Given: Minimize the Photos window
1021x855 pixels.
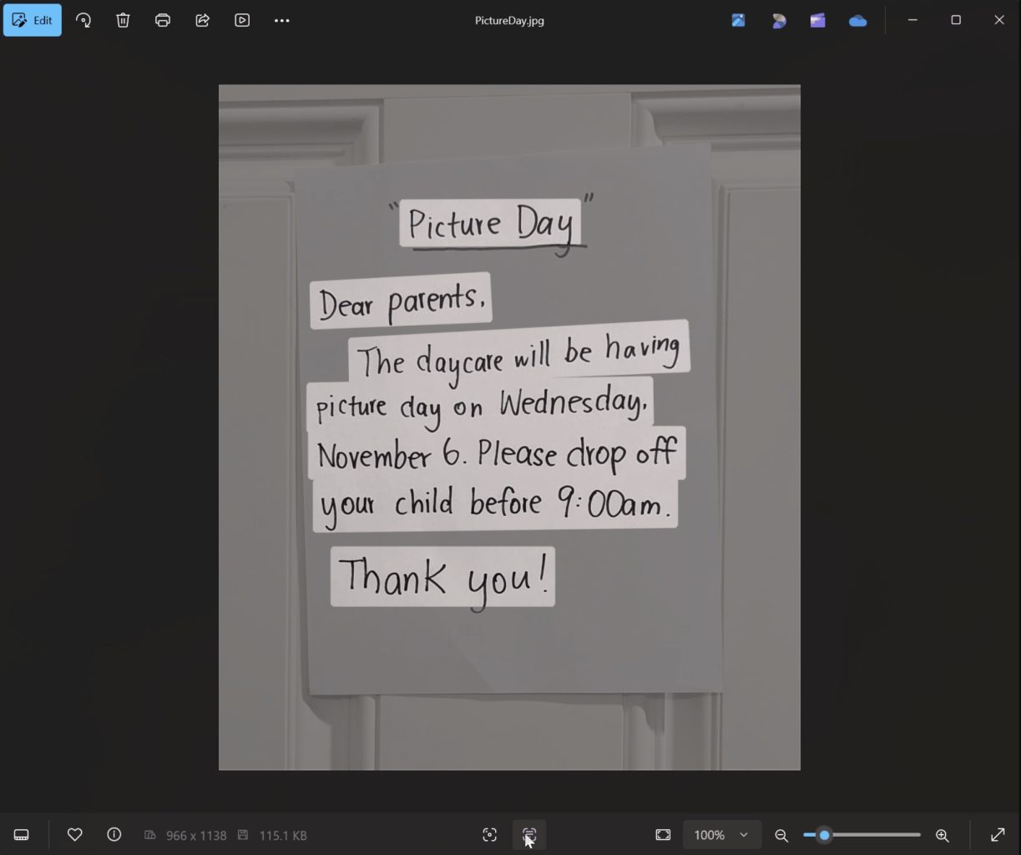Looking at the screenshot, I should pos(912,20).
